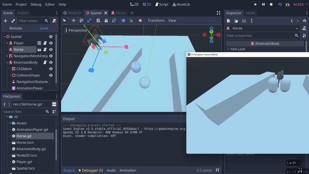Screen dimensions: 309x174
Task: Click the Inspector object history icon
Action: pyautogui.click(x=304, y=21)
